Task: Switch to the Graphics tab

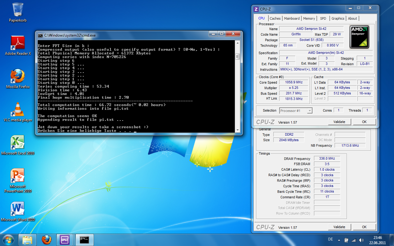Action: 338,18
